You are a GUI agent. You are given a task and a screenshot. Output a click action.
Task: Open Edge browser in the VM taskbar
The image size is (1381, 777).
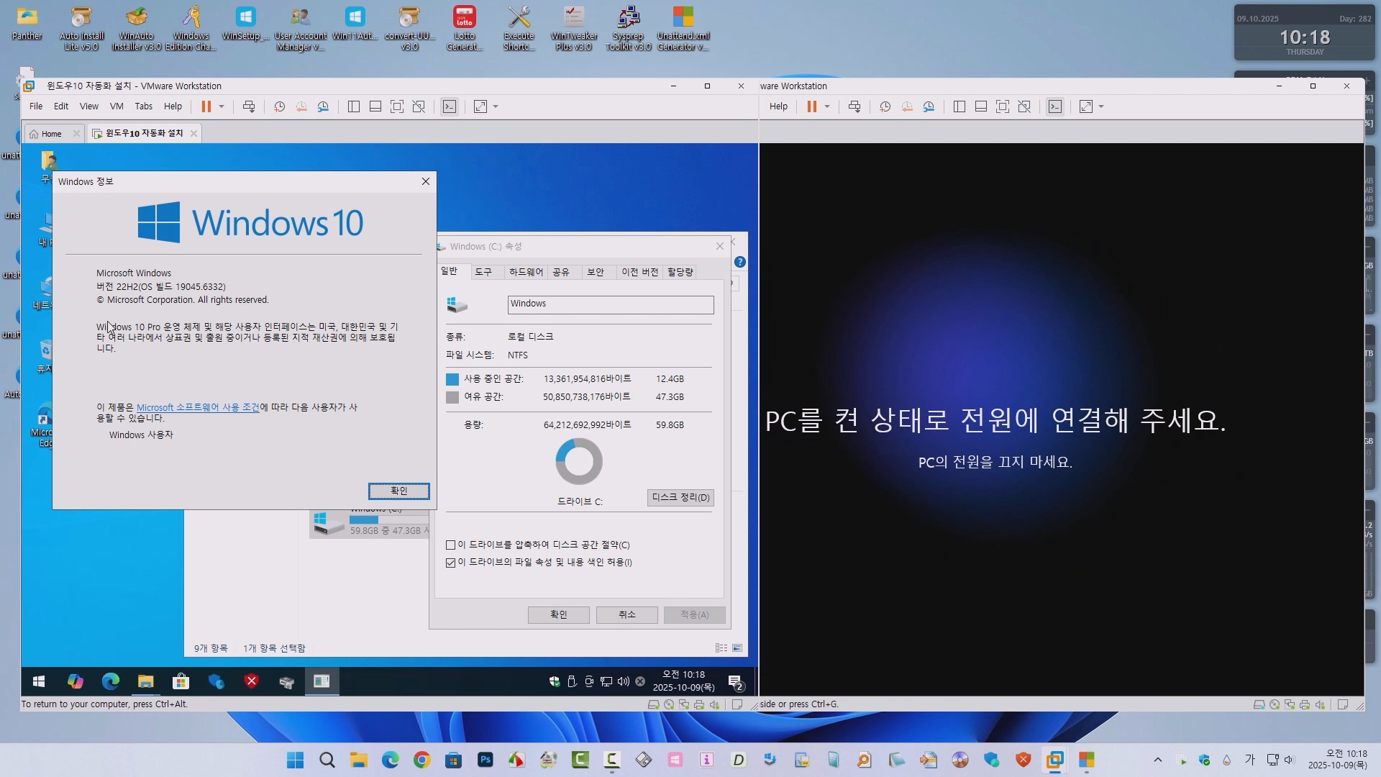click(111, 681)
